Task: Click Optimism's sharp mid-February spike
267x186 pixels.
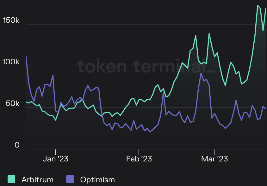Action: click(x=163, y=92)
